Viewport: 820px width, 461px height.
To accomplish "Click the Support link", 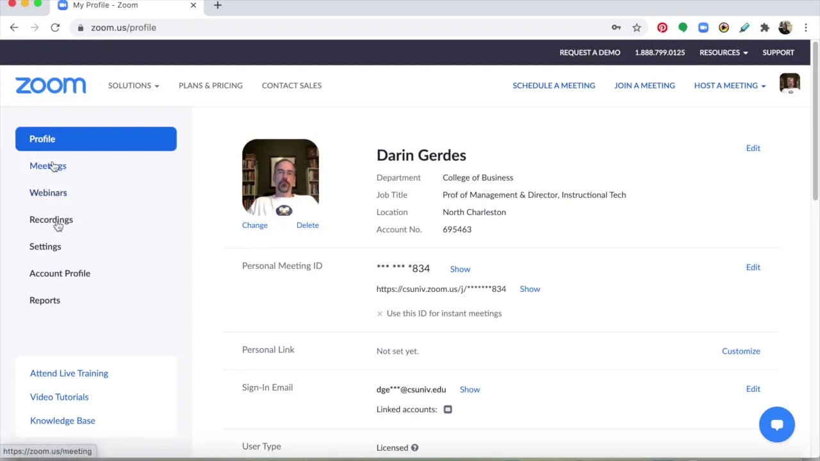I will tap(778, 53).
